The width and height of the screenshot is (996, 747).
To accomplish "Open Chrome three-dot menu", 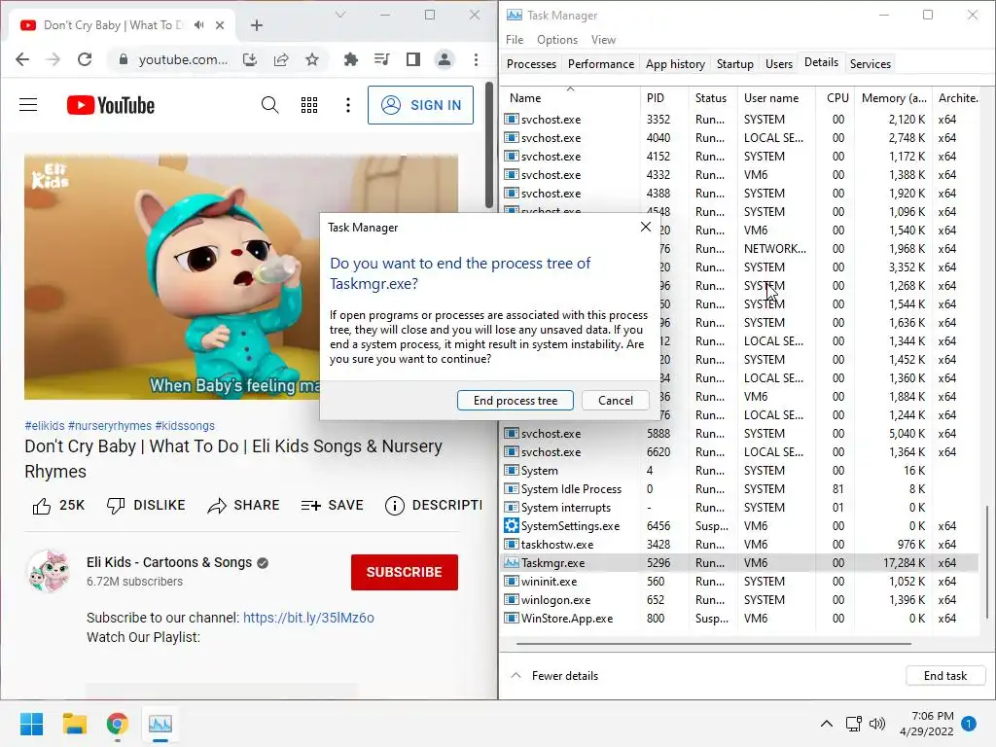I will [x=476, y=59].
